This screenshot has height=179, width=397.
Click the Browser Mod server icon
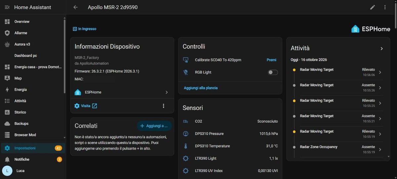pyautogui.click(x=7, y=135)
